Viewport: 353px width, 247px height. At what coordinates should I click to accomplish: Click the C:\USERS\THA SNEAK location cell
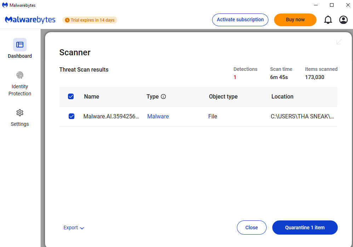coord(302,116)
